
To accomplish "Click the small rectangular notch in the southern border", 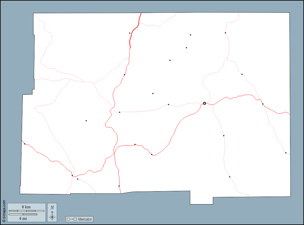I will pyautogui.click(x=201, y=198).
